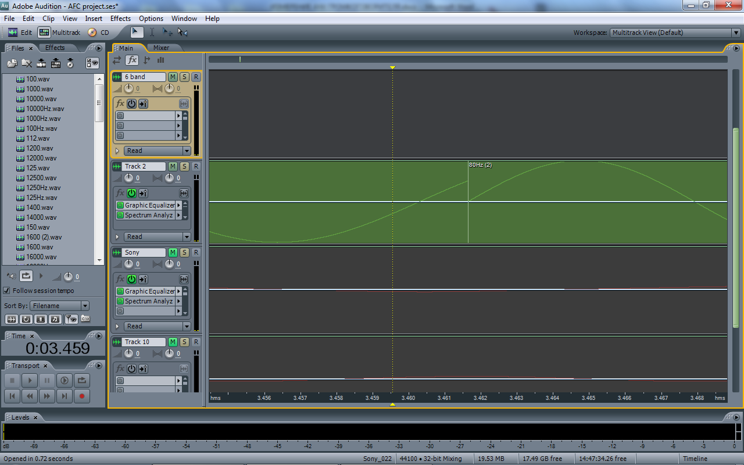Toggle Show Loop Files filter

[x=26, y=319]
